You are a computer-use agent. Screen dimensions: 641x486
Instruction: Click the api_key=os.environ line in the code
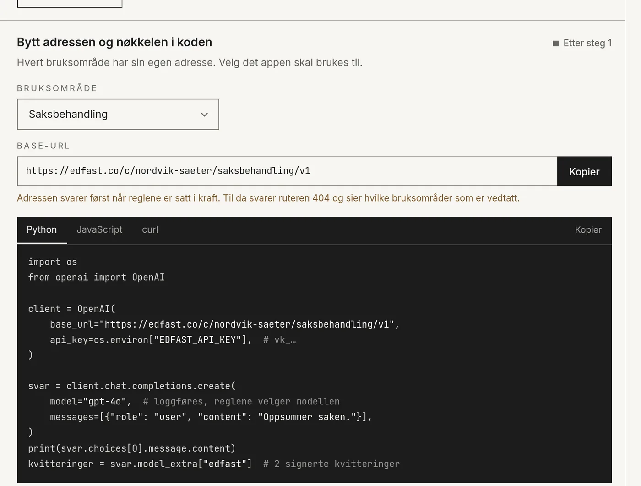pyautogui.click(x=173, y=340)
